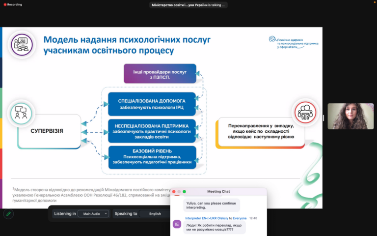Close the Meeting Chat window
377x236 pixels.
coord(174,191)
